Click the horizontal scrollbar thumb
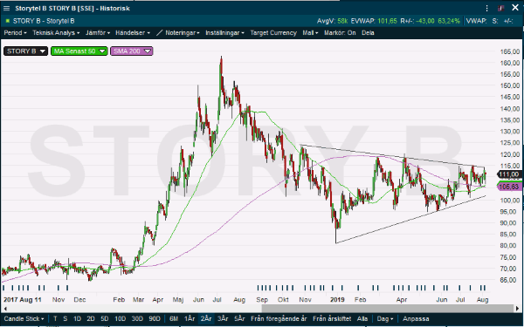 point(388,309)
